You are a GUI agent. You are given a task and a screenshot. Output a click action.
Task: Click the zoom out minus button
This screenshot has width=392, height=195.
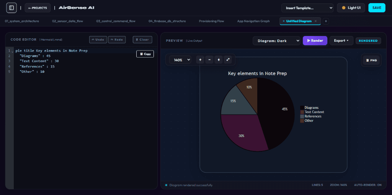209,60
